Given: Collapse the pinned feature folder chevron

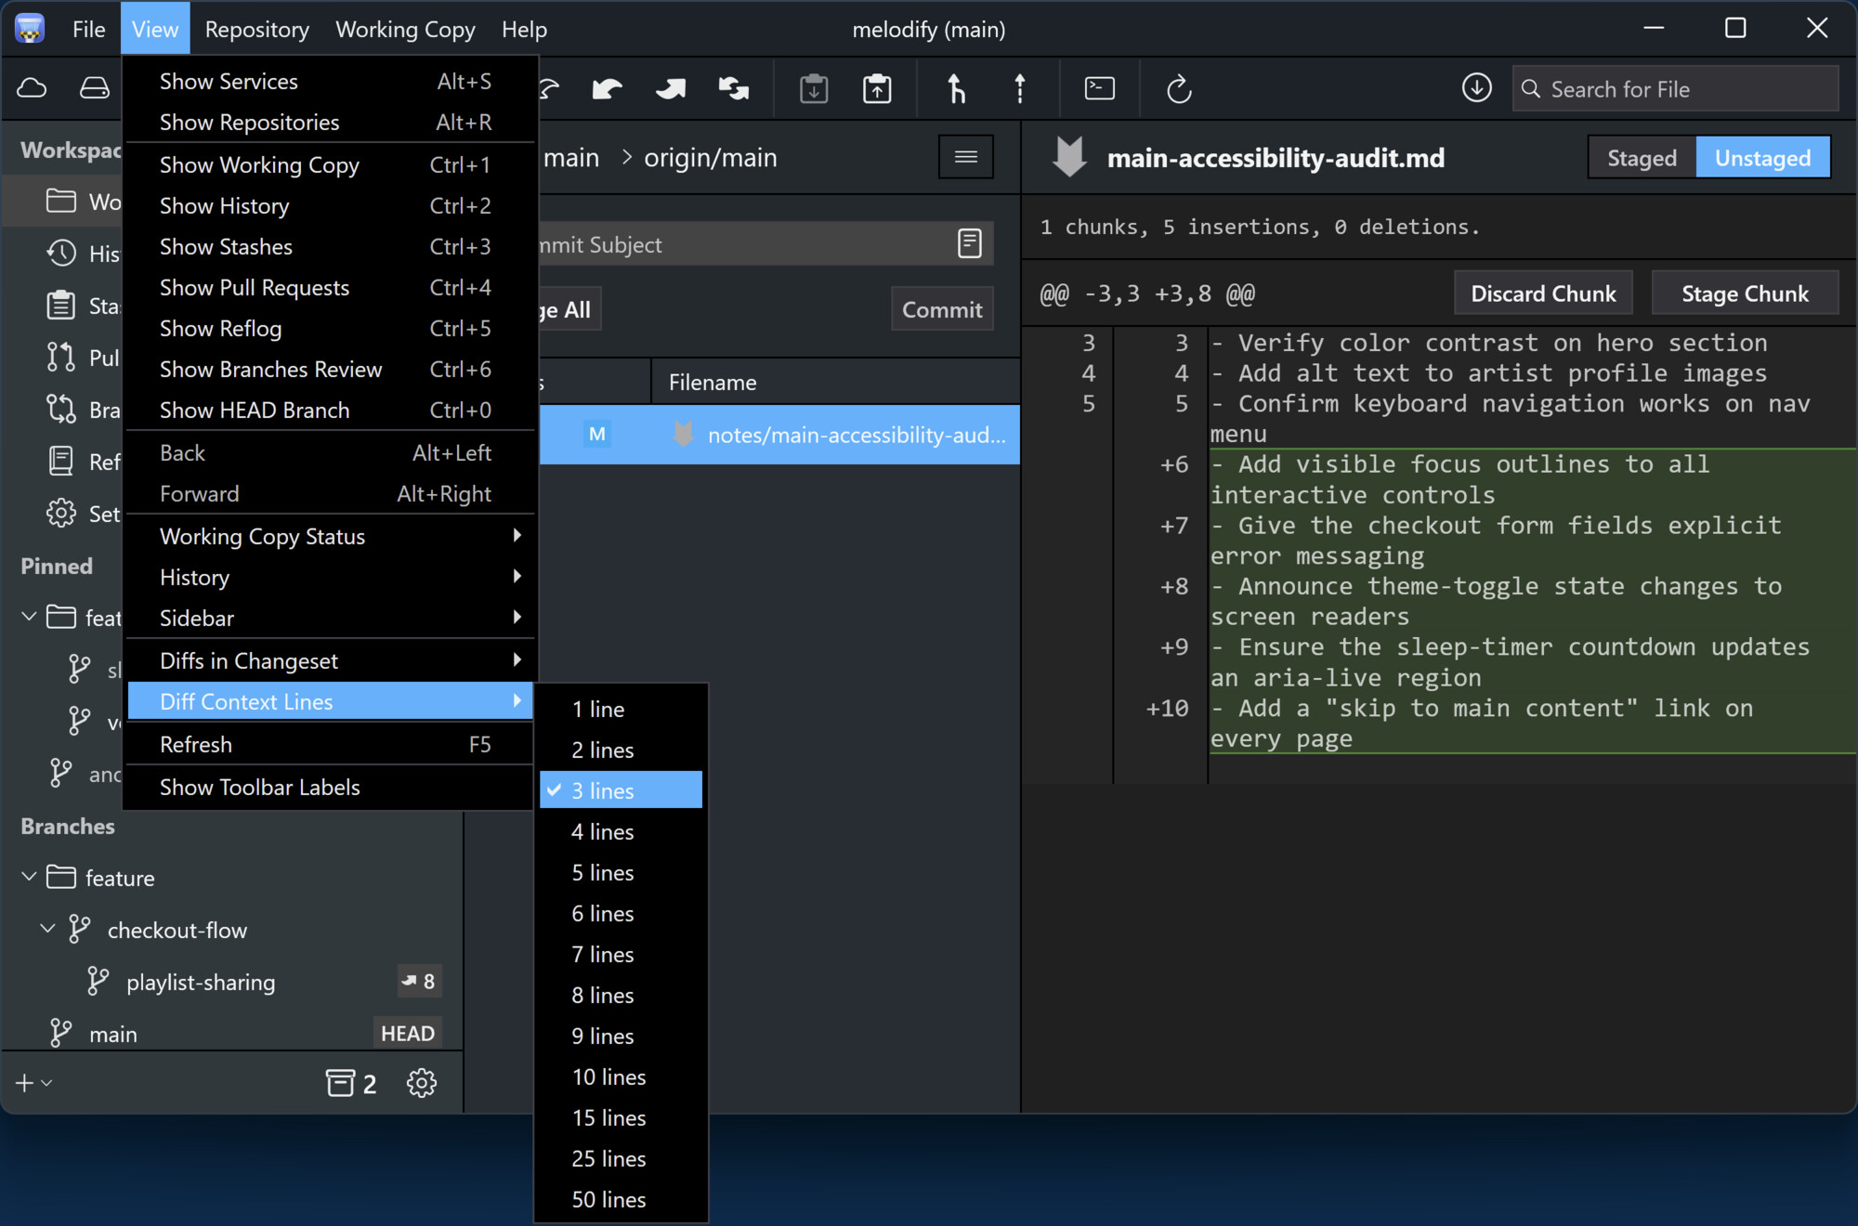Looking at the screenshot, I should pyautogui.click(x=29, y=617).
